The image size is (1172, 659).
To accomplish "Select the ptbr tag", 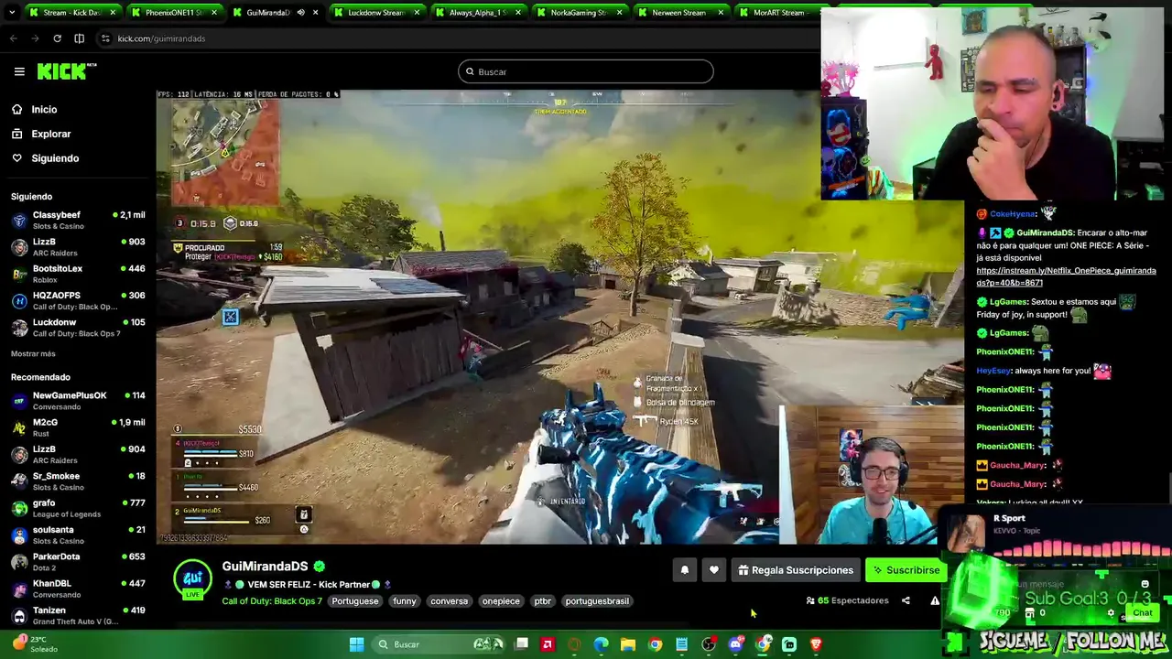I will coord(543,601).
